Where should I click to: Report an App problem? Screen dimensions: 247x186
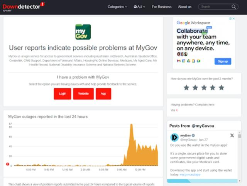coord(103,94)
